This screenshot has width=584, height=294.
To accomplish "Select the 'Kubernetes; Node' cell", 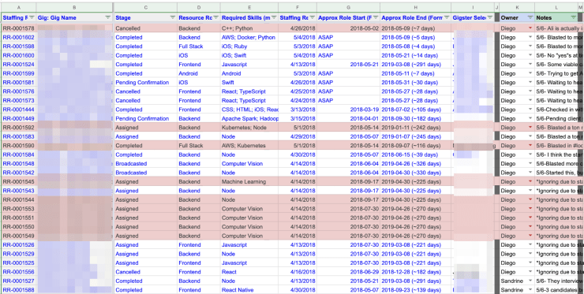I will 249,128.
